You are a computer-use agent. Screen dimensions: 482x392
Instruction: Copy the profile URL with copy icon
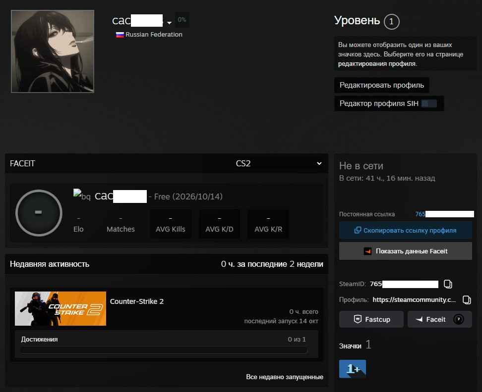(x=467, y=299)
